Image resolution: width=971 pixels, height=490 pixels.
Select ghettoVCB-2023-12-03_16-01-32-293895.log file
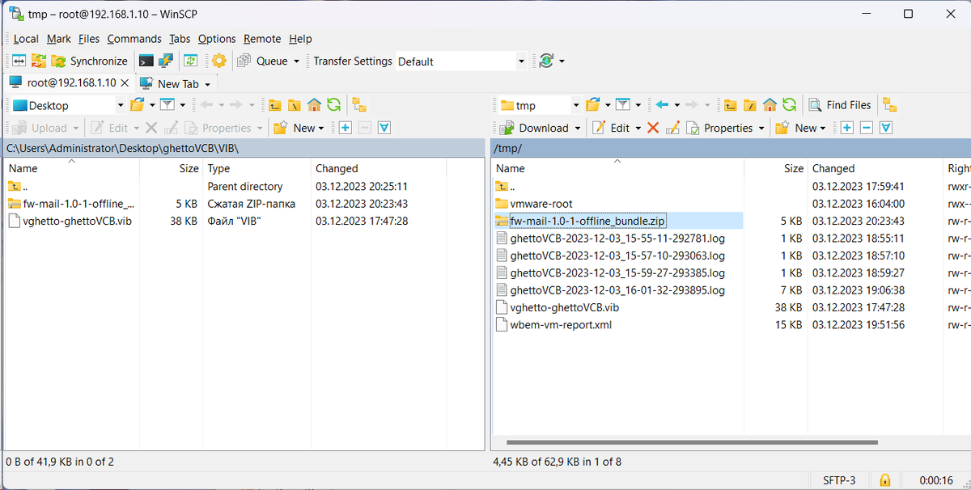tap(617, 290)
